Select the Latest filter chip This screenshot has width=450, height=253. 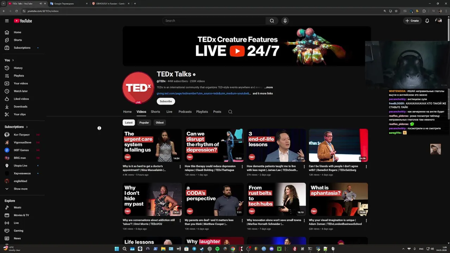click(129, 123)
